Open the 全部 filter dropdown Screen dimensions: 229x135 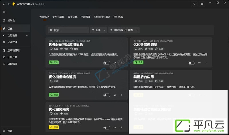(x=98, y=30)
